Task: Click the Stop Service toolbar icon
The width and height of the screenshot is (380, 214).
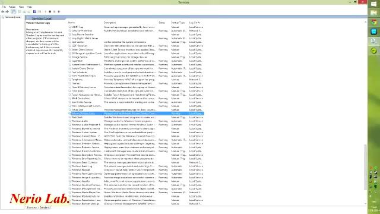Action: tap(50, 12)
